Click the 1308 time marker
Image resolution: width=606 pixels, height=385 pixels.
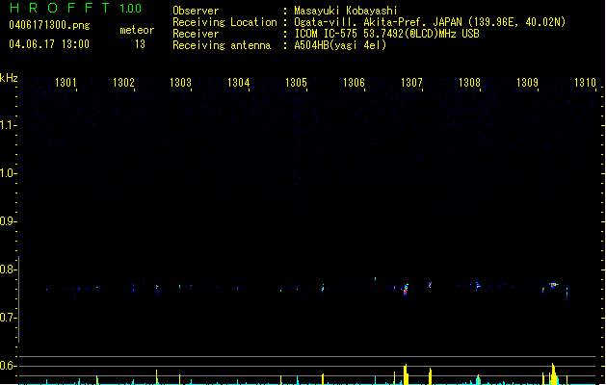[469, 83]
